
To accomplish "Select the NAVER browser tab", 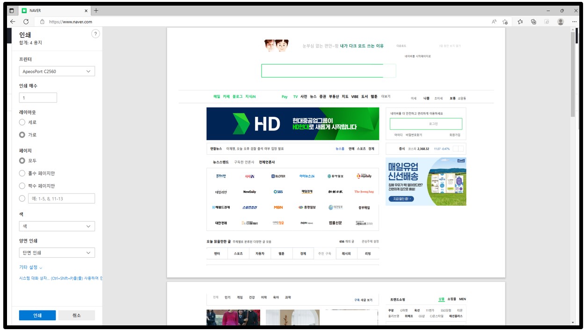I will [x=55, y=10].
